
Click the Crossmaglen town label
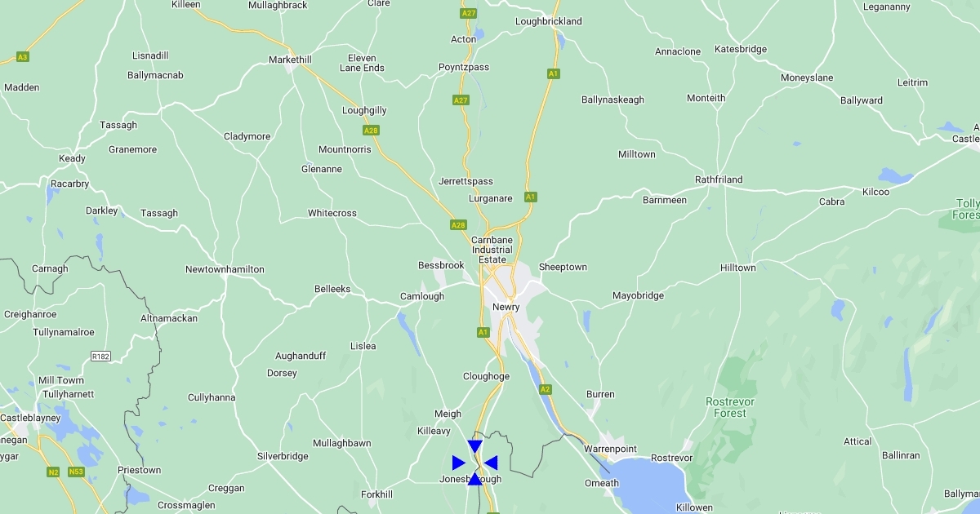[186, 505]
